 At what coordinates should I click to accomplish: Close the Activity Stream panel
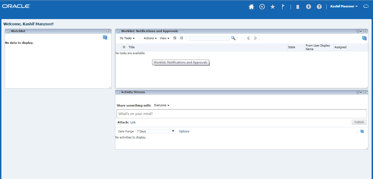pos(364,92)
